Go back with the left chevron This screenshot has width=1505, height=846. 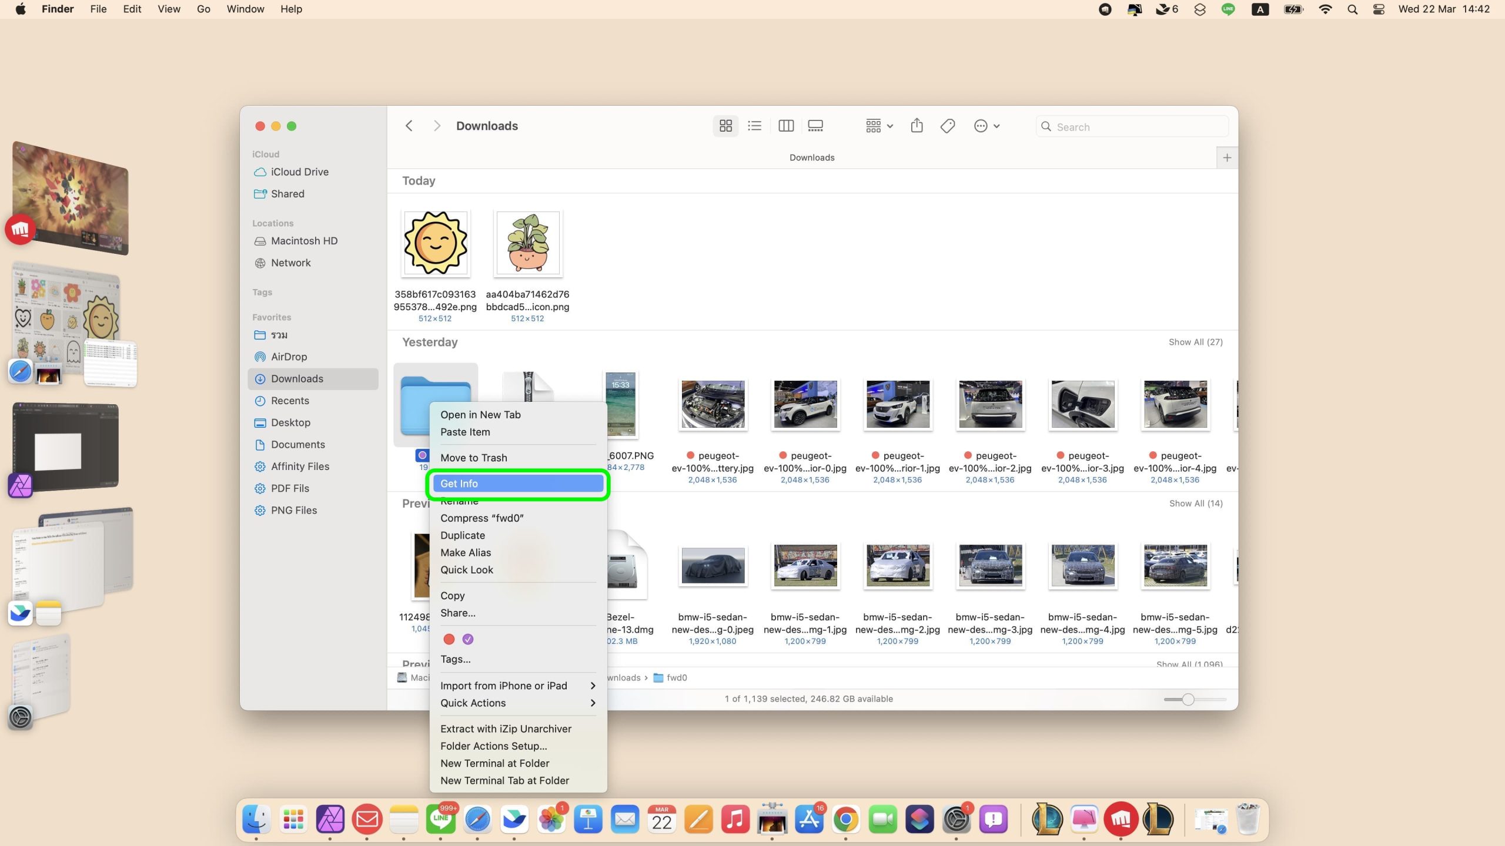409,126
